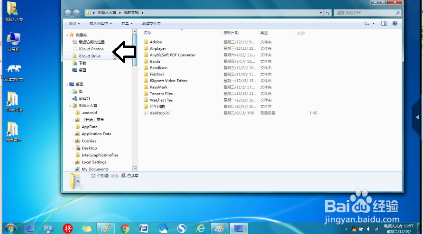Select Application Data in the tree

[96, 134]
